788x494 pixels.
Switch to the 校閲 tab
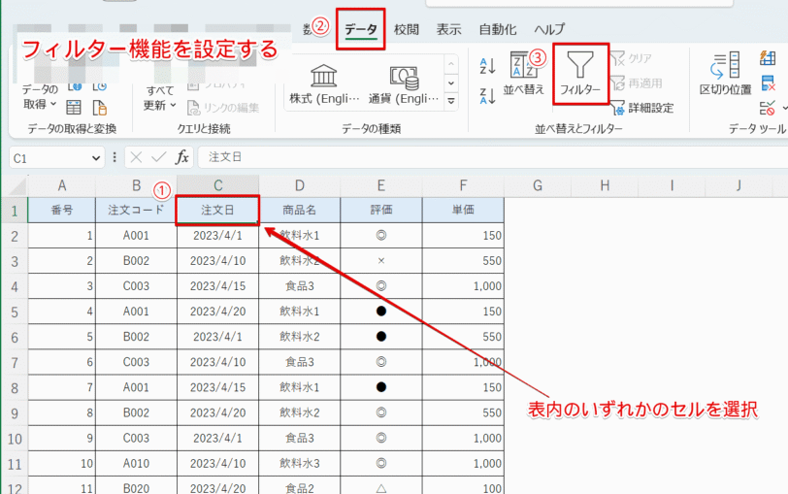[x=406, y=29]
